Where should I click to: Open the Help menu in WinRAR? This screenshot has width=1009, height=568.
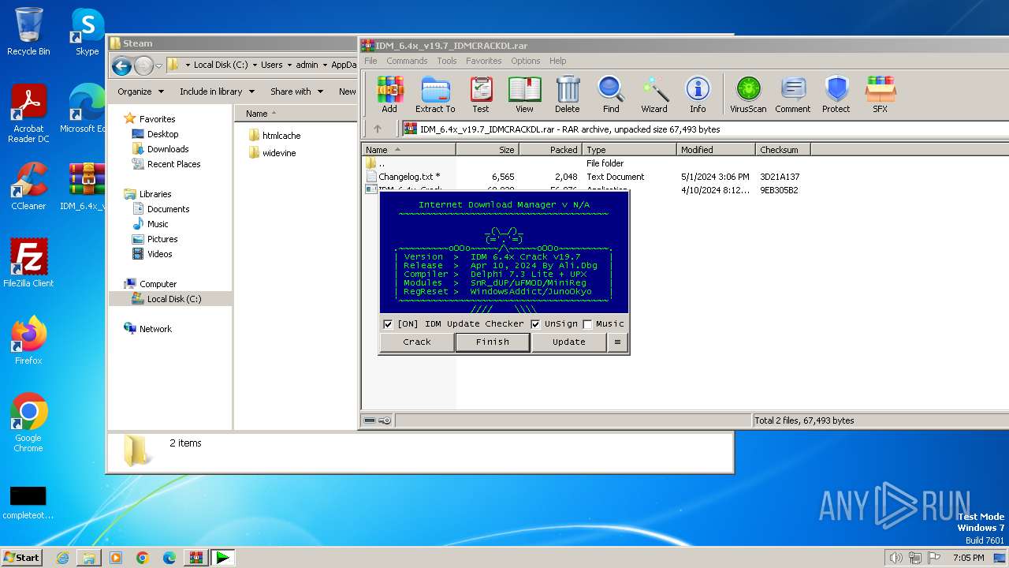[557, 61]
